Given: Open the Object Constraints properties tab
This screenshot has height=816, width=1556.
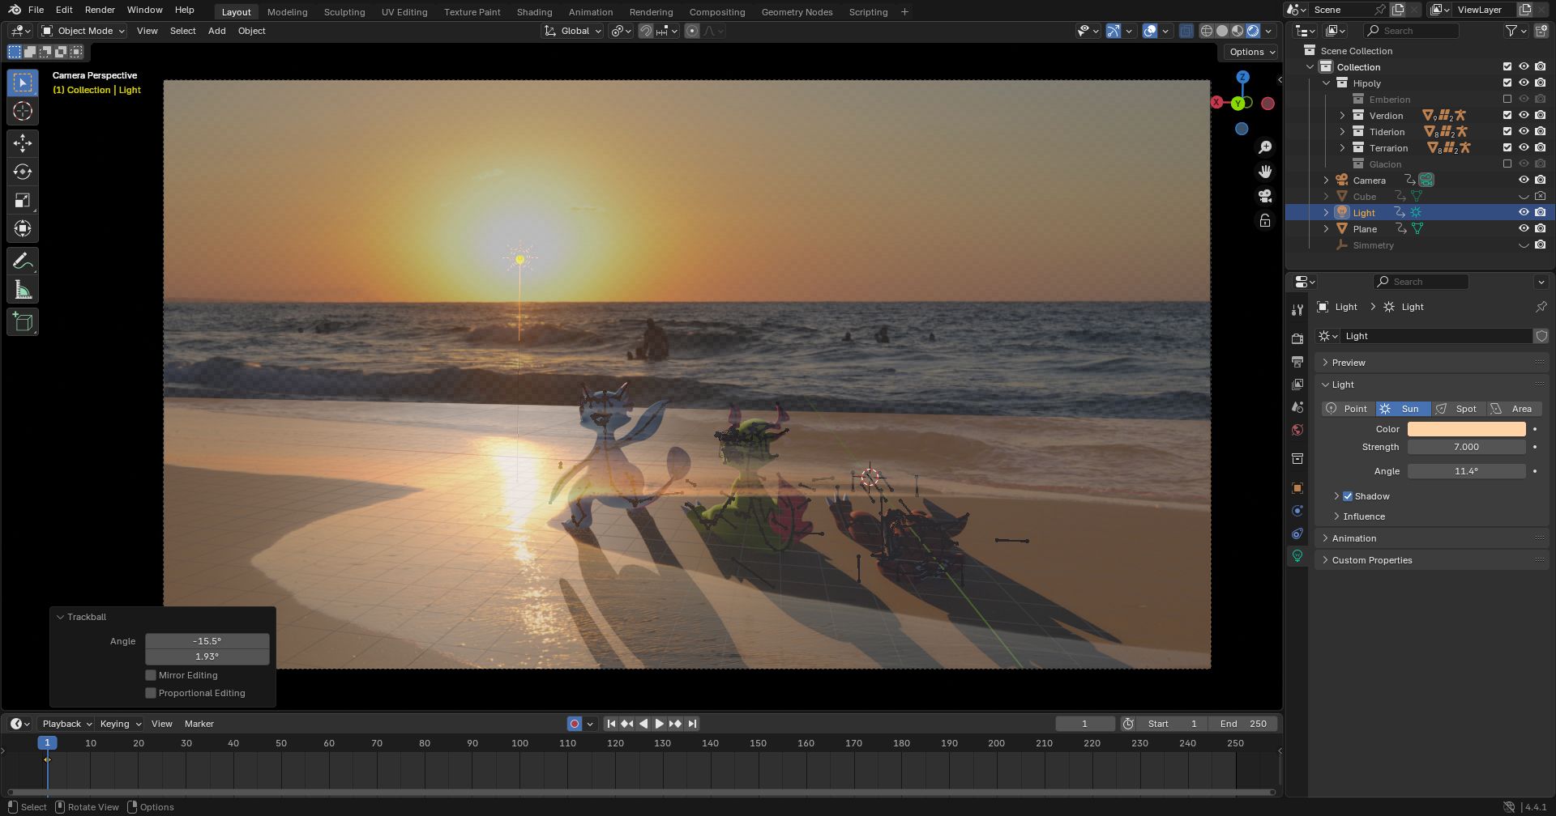Looking at the screenshot, I should 1297,533.
